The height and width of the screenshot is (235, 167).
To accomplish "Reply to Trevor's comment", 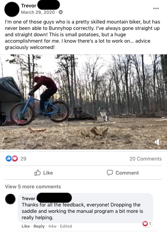I will click(39, 226).
